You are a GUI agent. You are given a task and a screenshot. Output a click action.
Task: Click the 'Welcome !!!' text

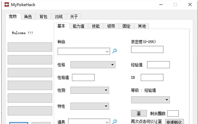point(22,33)
